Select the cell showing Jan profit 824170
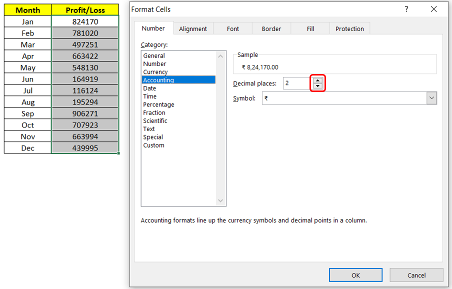The height and width of the screenshot is (289, 452). pyautogui.click(x=84, y=21)
